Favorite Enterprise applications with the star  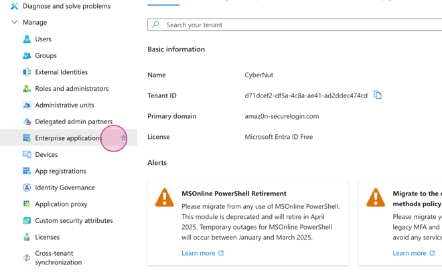coord(123,138)
